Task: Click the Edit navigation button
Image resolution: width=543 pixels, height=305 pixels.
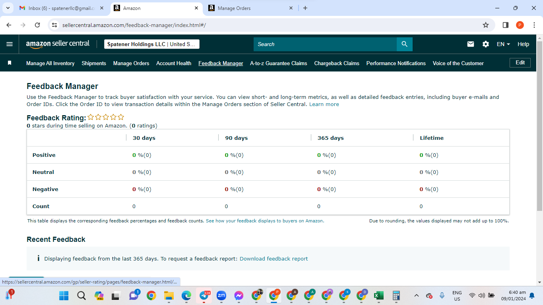Action: click(x=520, y=63)
